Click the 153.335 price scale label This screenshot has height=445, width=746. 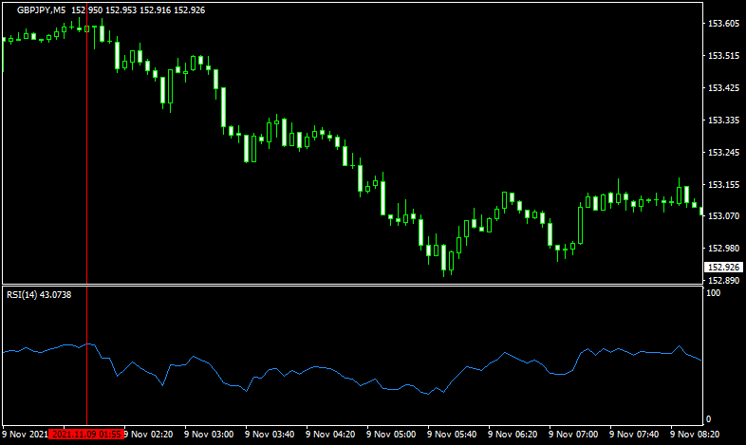723,121
